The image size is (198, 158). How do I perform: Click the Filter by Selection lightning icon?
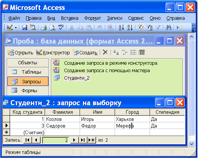point(141,28)
